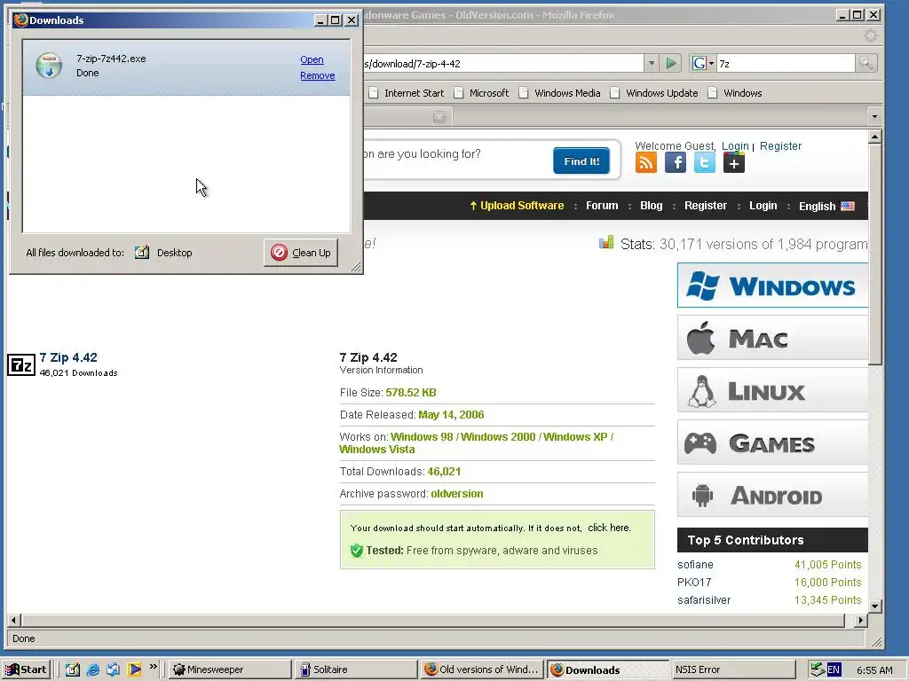Close the current Firefox tab
Screen dimensions: 909x681
click(439, 117)
